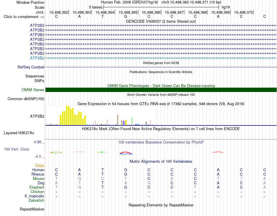277x216 pixels.
Task: Click the G base in the Dog alignment row
Action: click(149, 183)
